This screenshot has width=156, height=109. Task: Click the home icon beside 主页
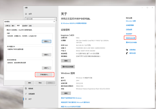point(26,14)
